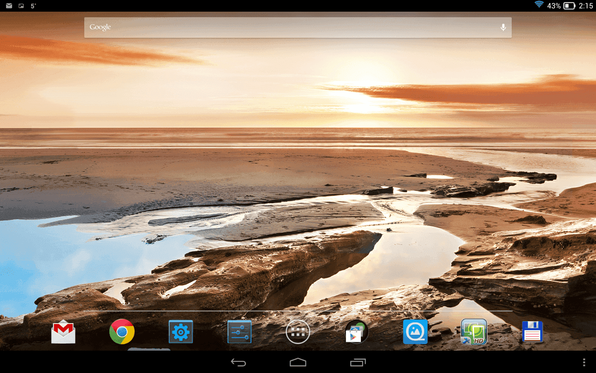Launch the QuickPic gallery app

coord(415,332)
